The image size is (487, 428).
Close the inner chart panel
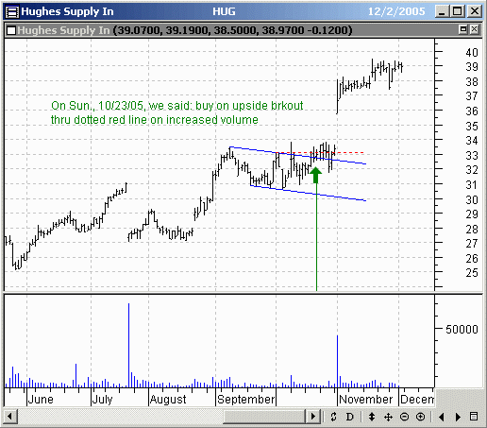pyautogui.click(x=474, y=30)
